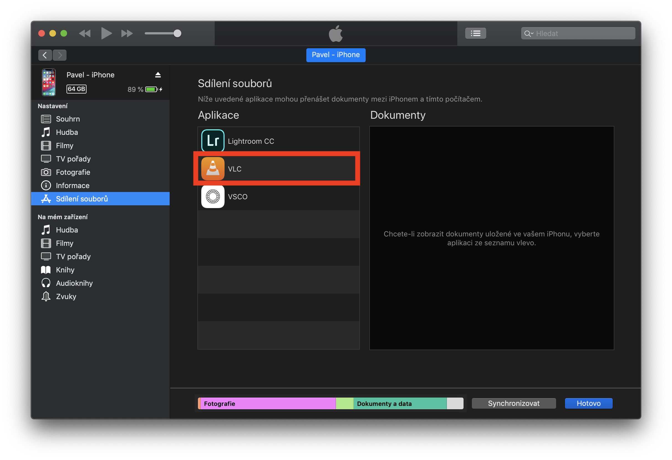Viewport: 672px width, 460px height.
Task: Click the Fotografie storage bar segment
Action: (x=268, y=404)
